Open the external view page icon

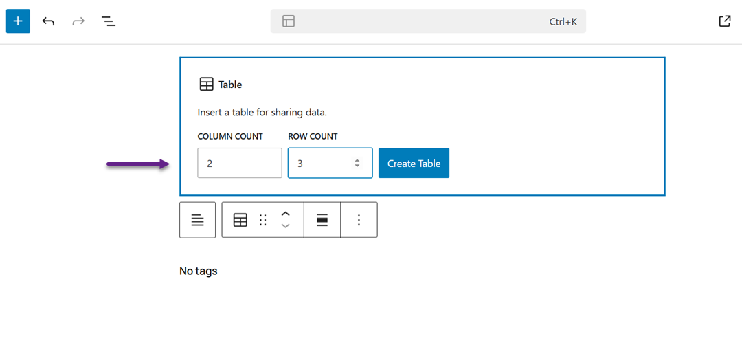724,21
